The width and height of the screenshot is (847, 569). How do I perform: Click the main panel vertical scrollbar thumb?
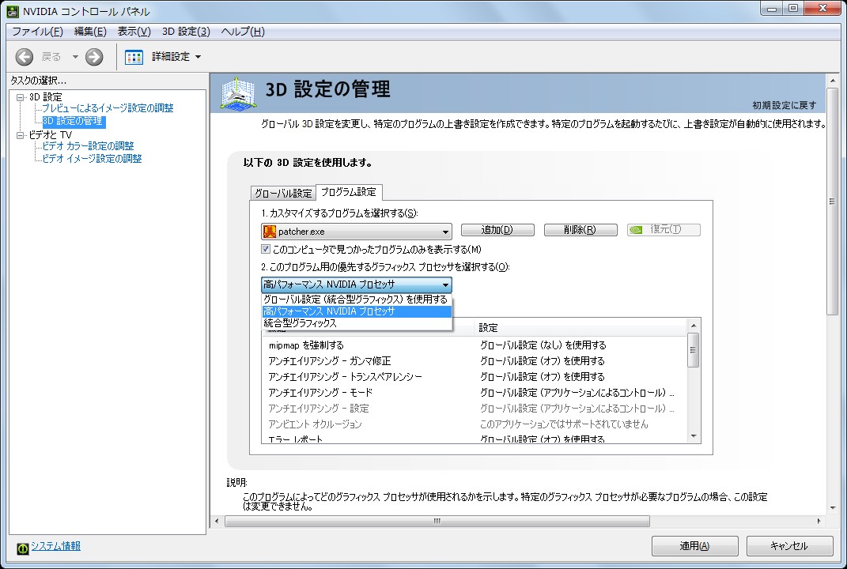click(833, 201)
